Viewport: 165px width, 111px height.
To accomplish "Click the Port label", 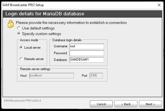I will 85,76.
